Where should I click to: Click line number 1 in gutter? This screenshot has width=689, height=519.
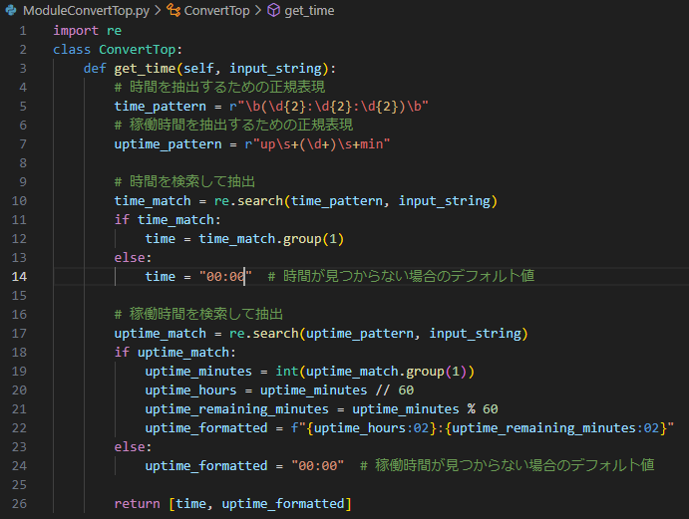pyautogui.click(x=23, y=31)
